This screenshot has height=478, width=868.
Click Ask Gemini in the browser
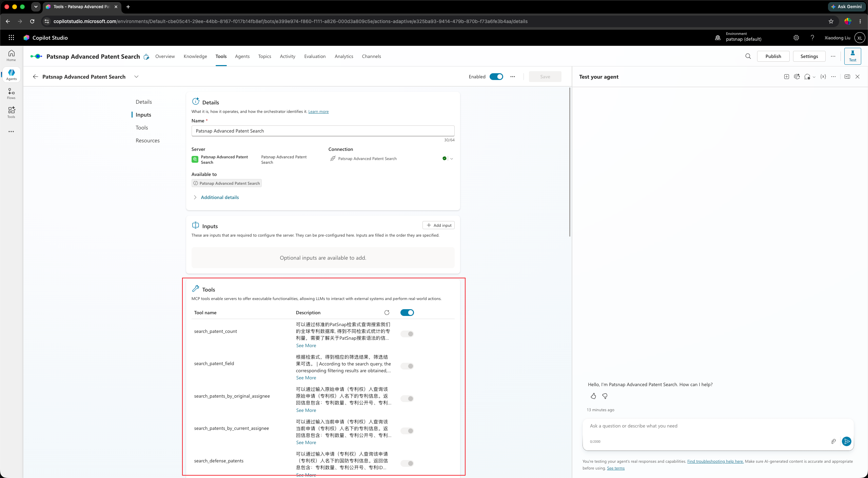coord(847,6)
